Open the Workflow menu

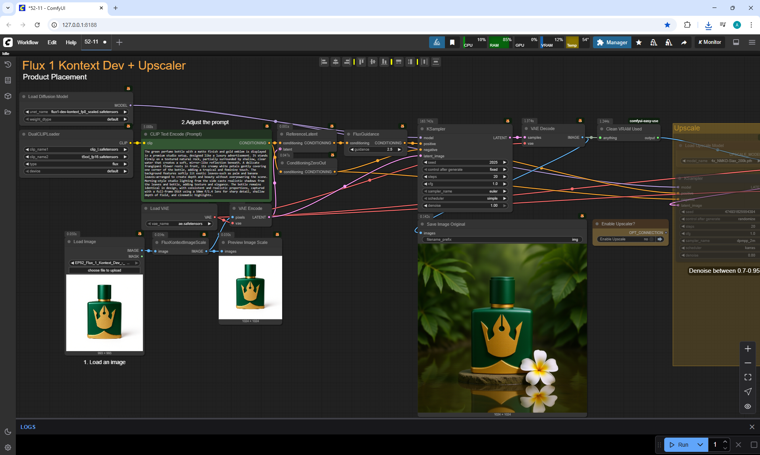coord(28,42)
